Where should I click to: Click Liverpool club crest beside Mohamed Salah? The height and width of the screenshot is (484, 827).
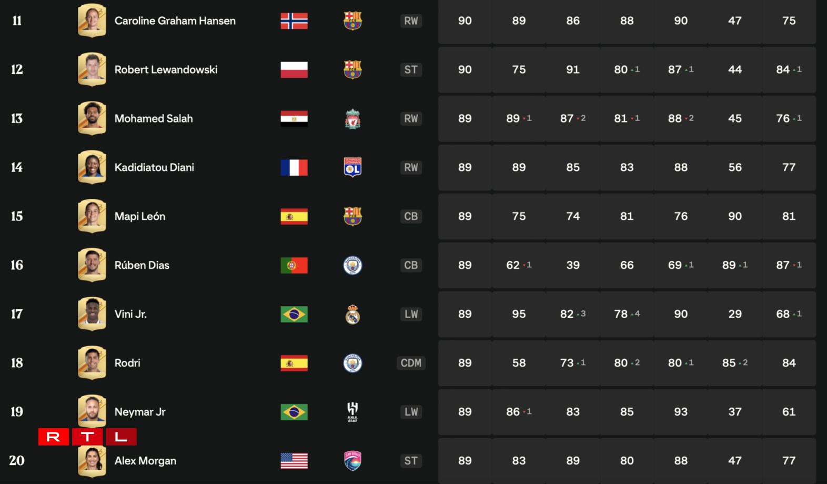pos(352,119)
